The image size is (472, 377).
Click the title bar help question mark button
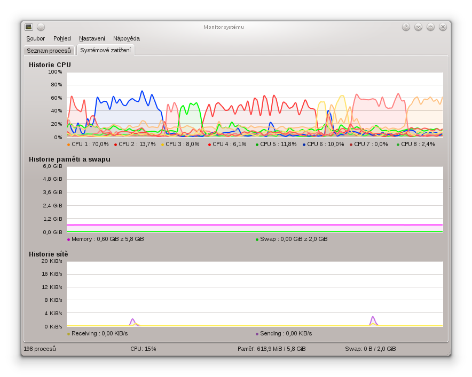[x=406, y=27]
